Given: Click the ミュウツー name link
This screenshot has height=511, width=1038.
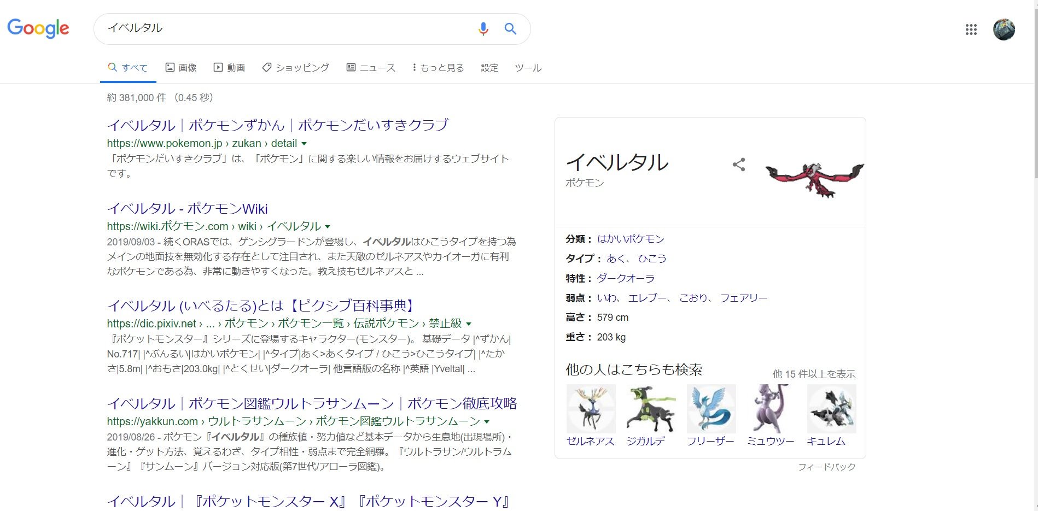Looking at the screenshot, I should point(771,441).
